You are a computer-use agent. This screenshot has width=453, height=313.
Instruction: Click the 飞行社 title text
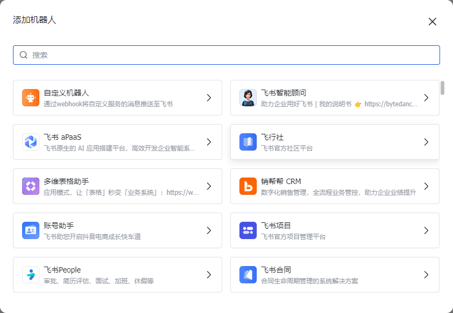click(272, 137)
